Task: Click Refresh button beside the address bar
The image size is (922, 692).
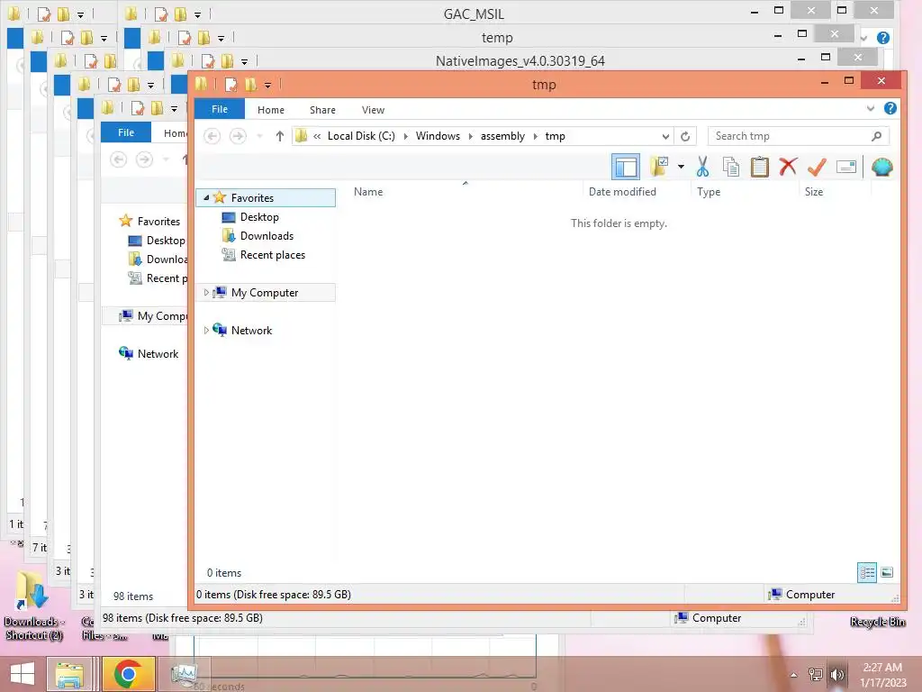Action: [685, 136]
